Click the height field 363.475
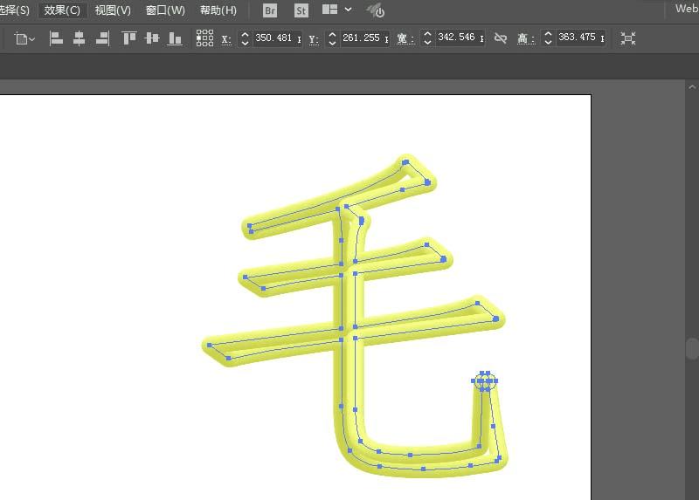 coord(580,38)
